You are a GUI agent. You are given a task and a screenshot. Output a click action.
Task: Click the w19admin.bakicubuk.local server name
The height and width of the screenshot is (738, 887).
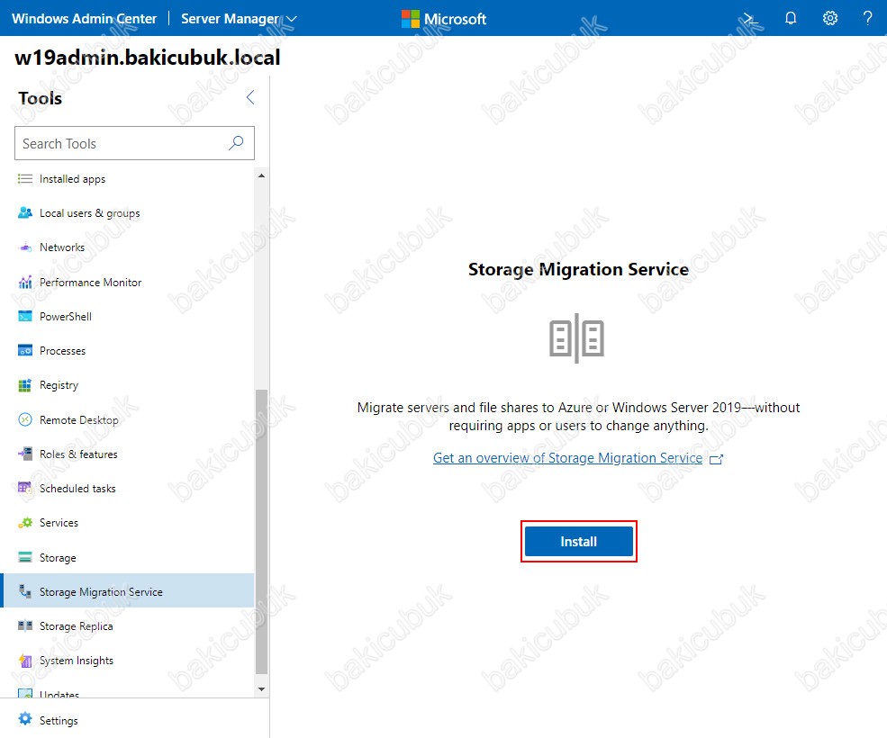coord(147,57)
